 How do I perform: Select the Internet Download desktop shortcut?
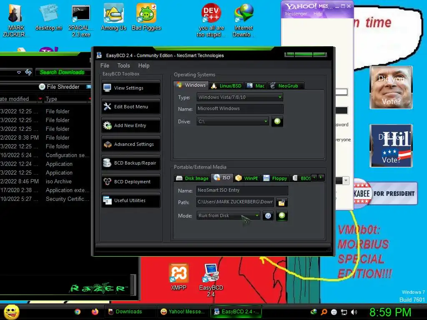[x=244, y=20]
